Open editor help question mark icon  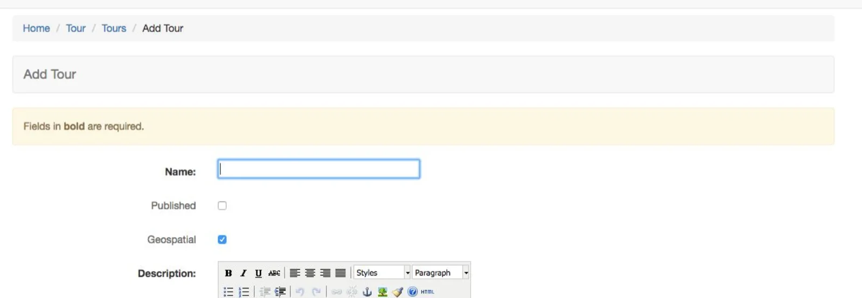click(413, 292)
